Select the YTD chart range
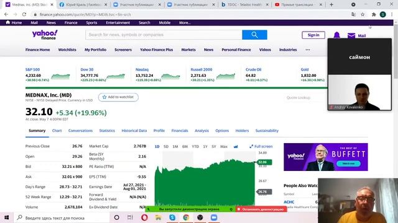This screenshot has width=398, height=223. [195, 146]
